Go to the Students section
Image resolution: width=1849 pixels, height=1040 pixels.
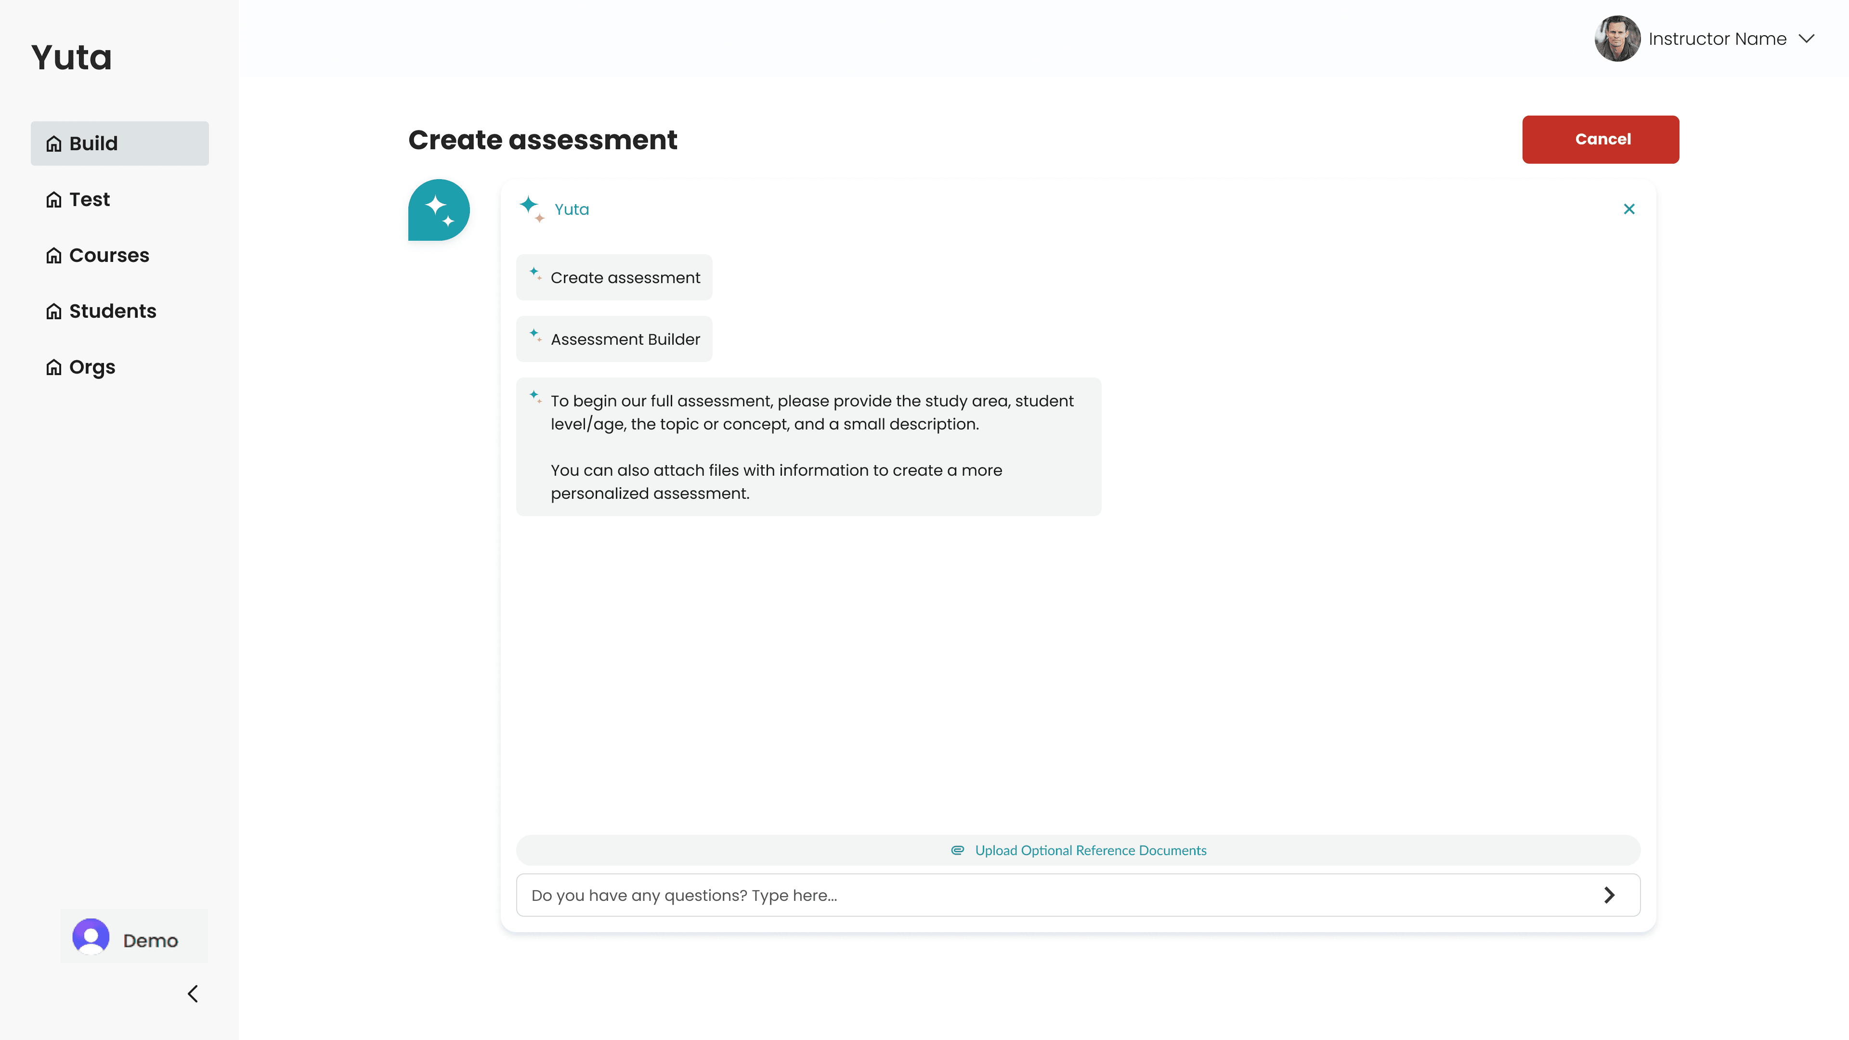tap(112, 311)
